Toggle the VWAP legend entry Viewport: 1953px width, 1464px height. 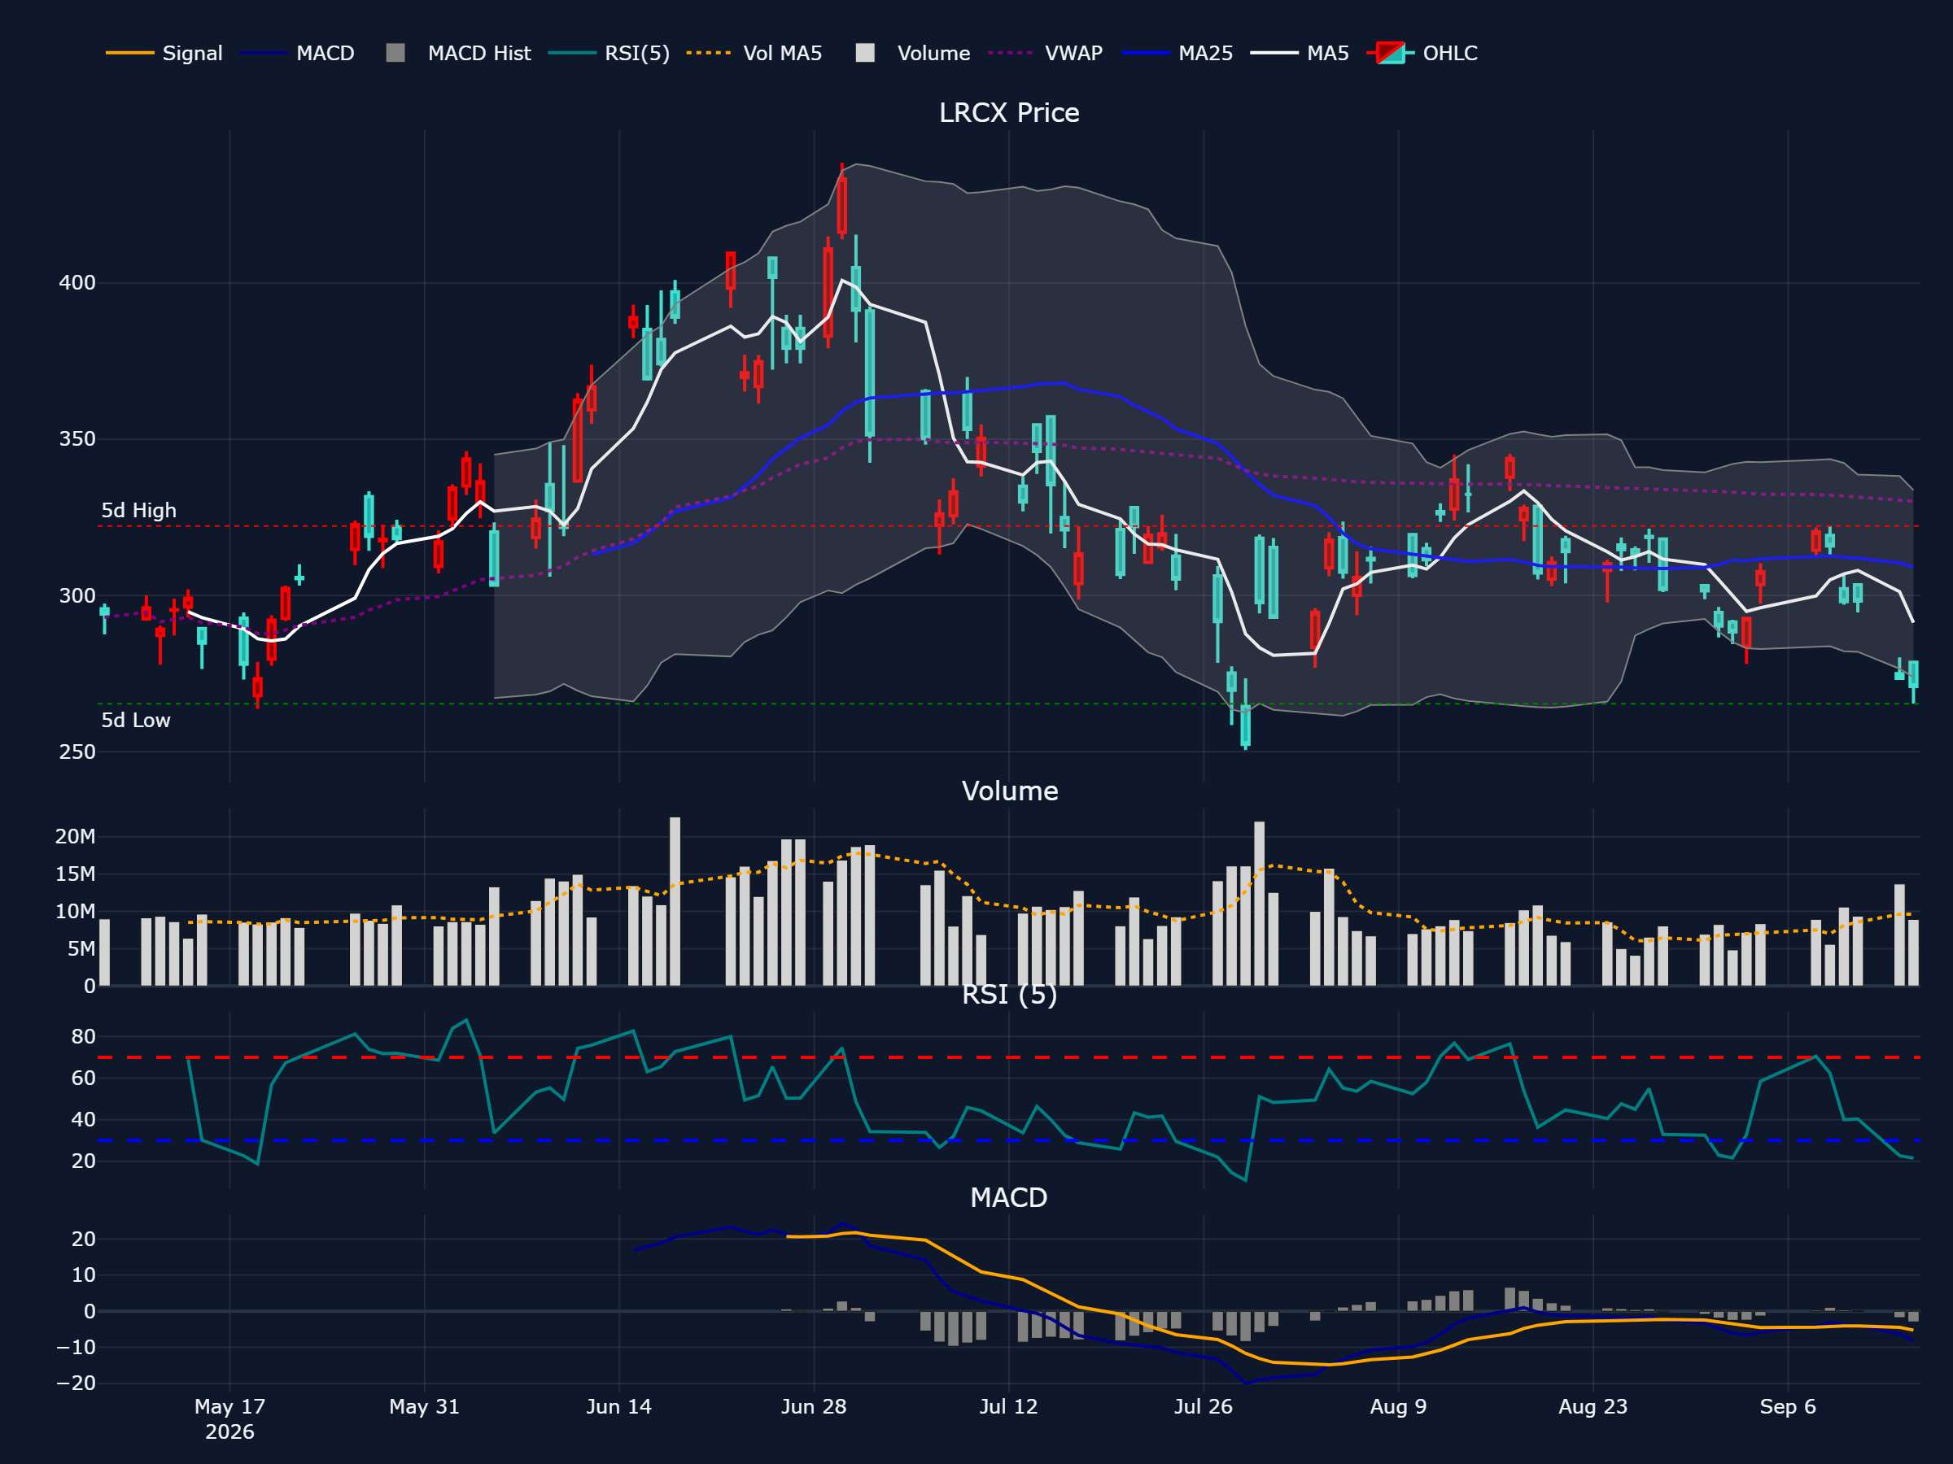[1046, 53]
